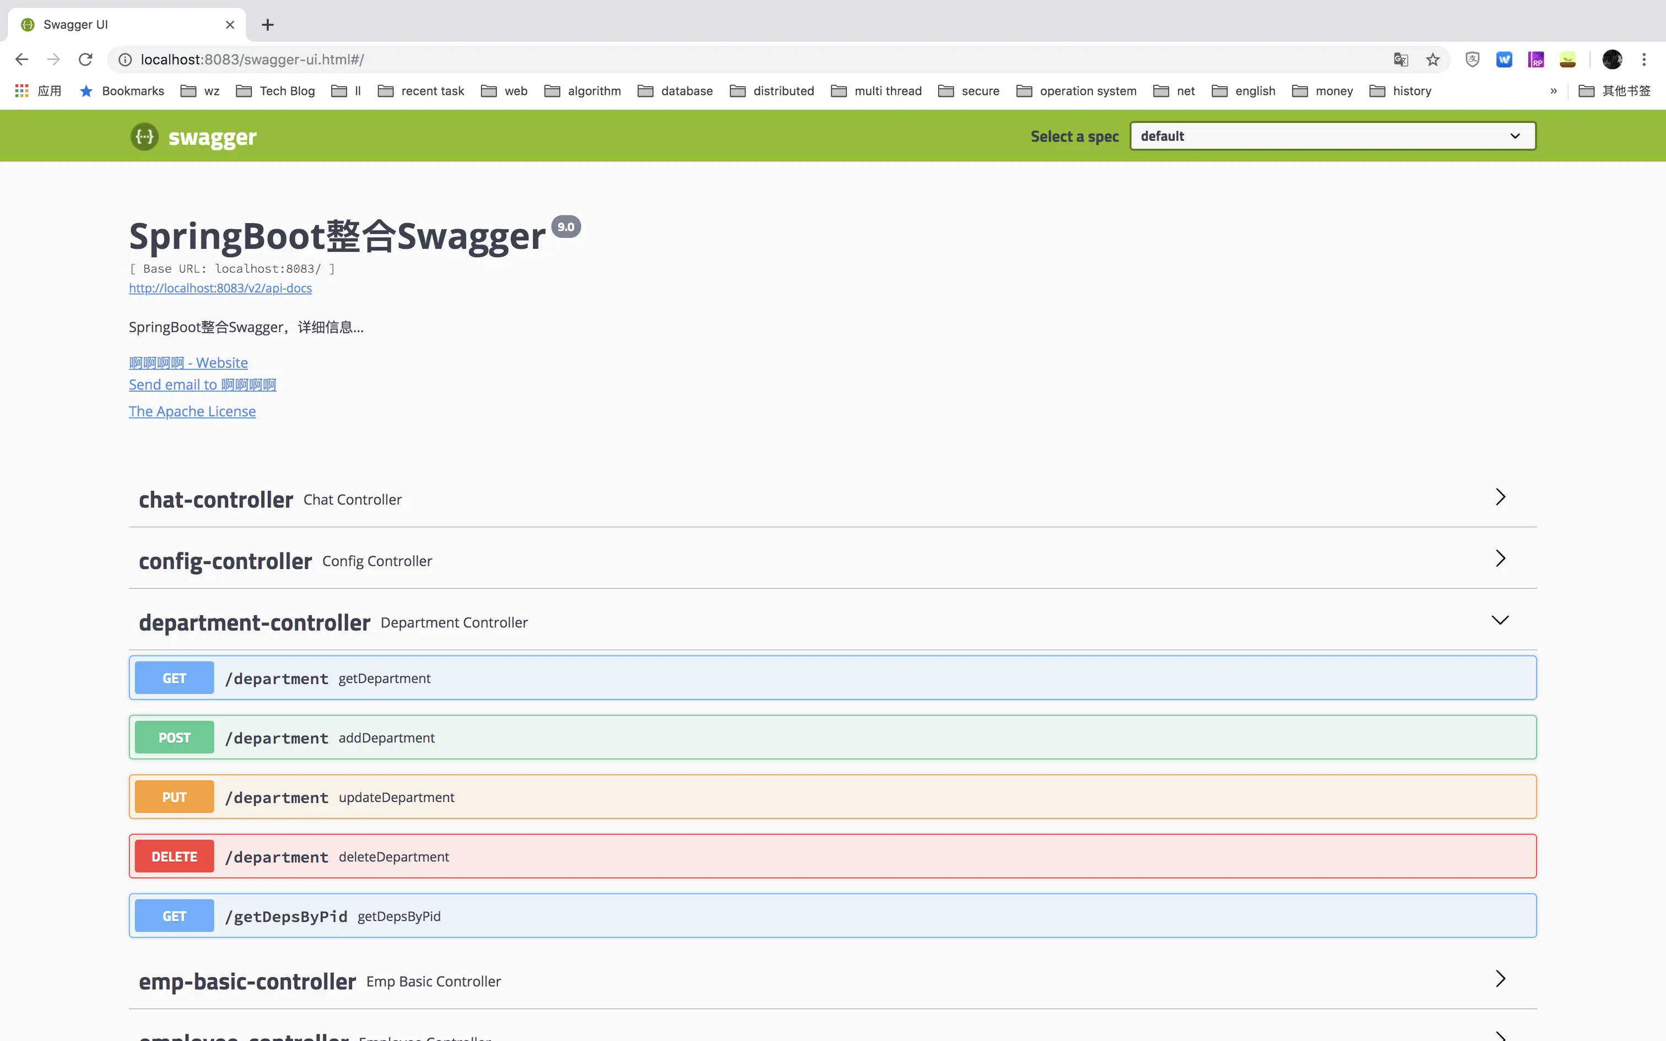Bookmark page with star icon
Image resolution: width=1666 pixels, height=1041 pixels.
pyautogui.click(x=1432, y=60)
